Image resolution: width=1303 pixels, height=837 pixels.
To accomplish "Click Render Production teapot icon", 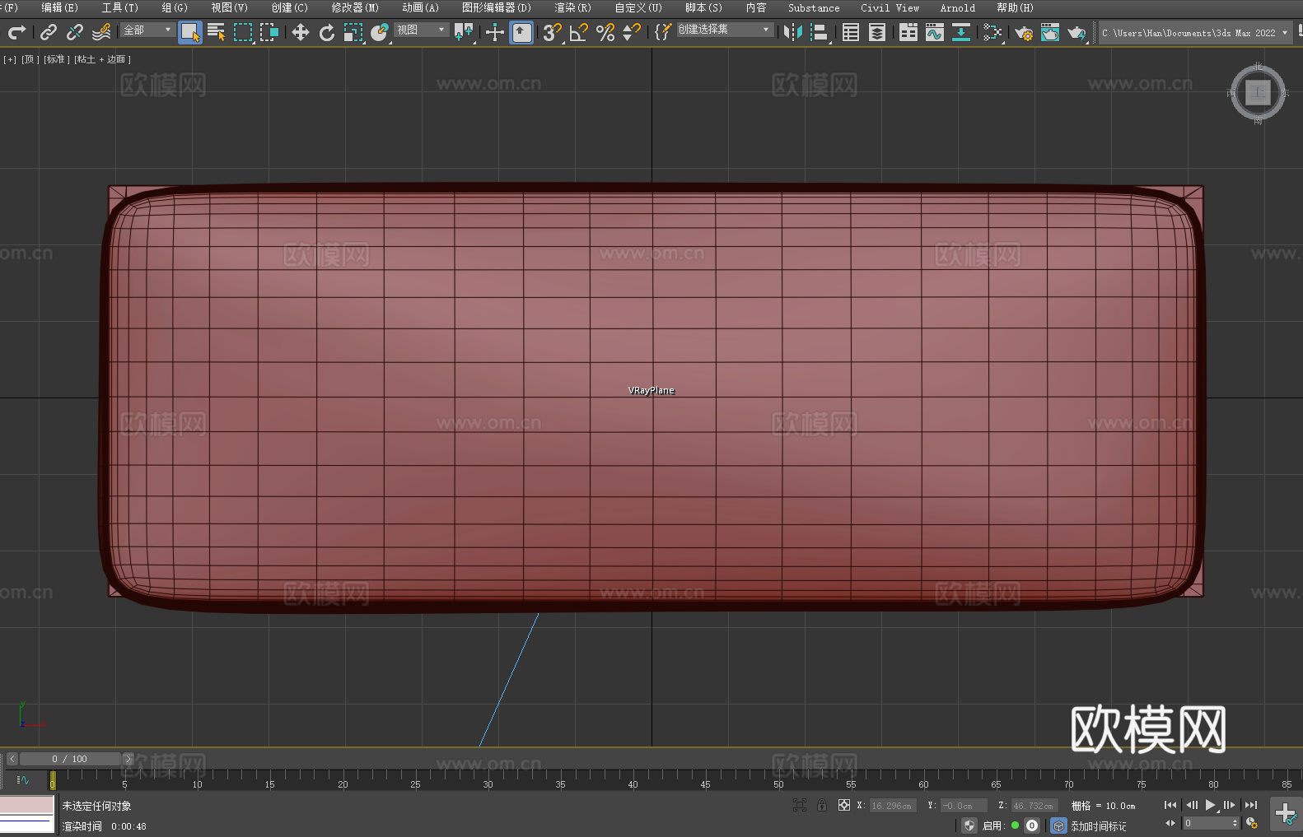I will [x=1076, y=32].
